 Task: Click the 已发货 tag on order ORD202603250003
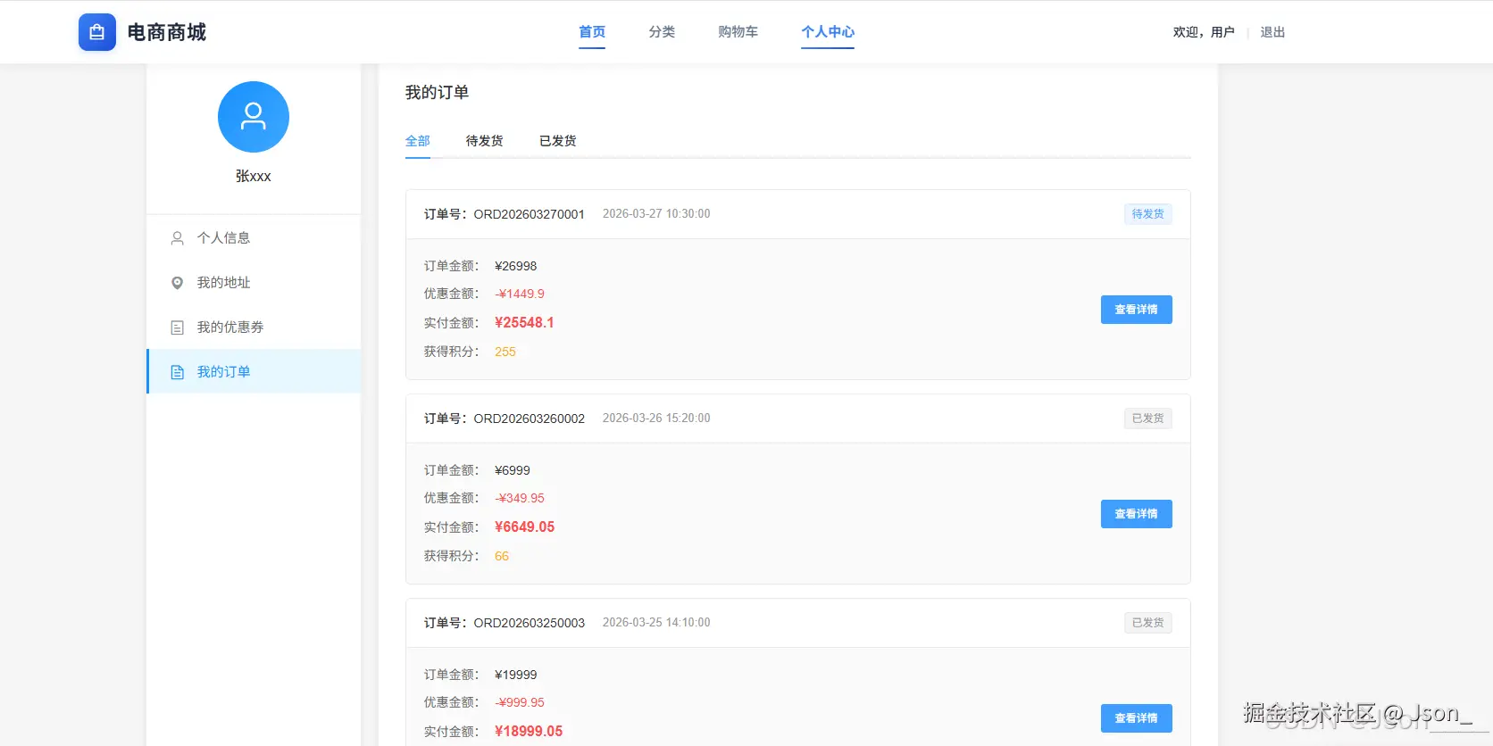click(1147, 623)
